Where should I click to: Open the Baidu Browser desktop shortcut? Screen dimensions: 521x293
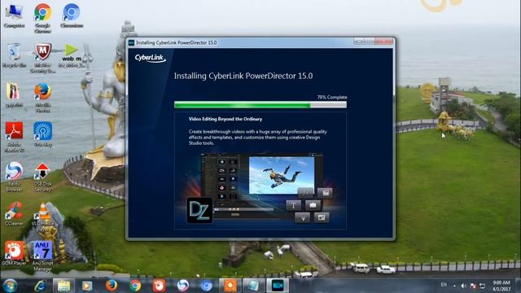pyautogui.click(x=14, y=177)
